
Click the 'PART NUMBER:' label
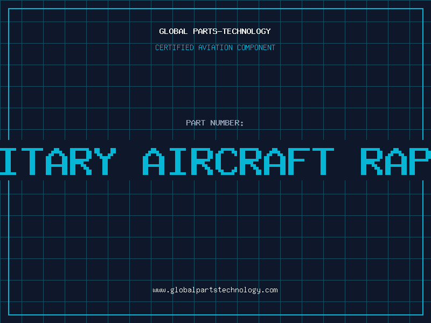click(x=215, y=123)
